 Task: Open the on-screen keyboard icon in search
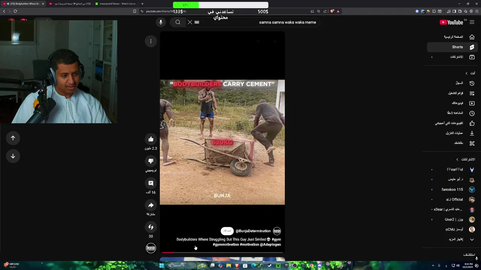197,22
